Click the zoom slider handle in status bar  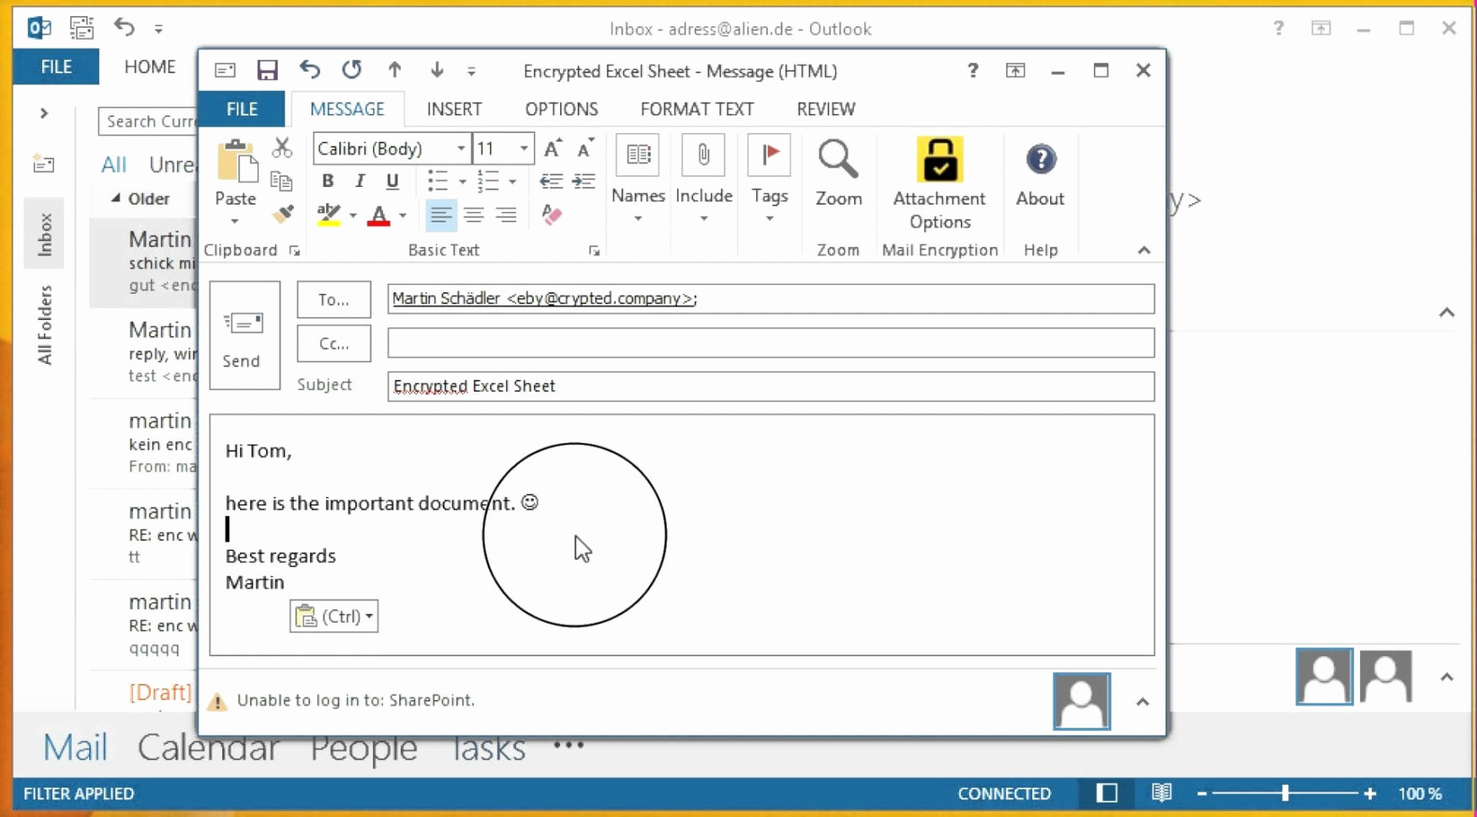(1285, 793)
